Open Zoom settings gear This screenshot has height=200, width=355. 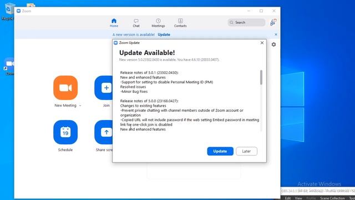pyautogui.click(x=273, y=44)
